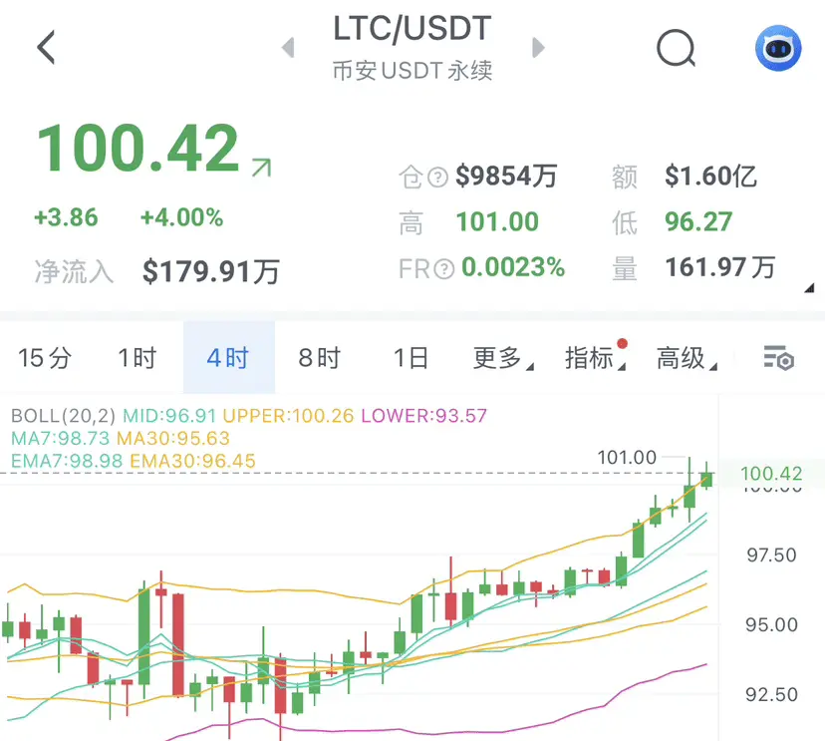The width and height of the screenshot is (825, 741).
Task: Tap the $1.60亿 turnover value
Action: 710,176
